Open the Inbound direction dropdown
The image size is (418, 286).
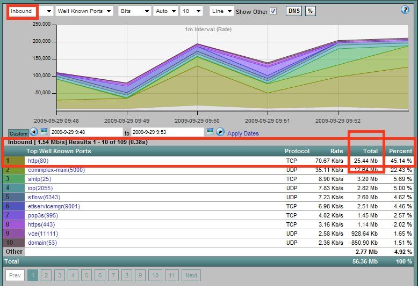coord(31,11)
